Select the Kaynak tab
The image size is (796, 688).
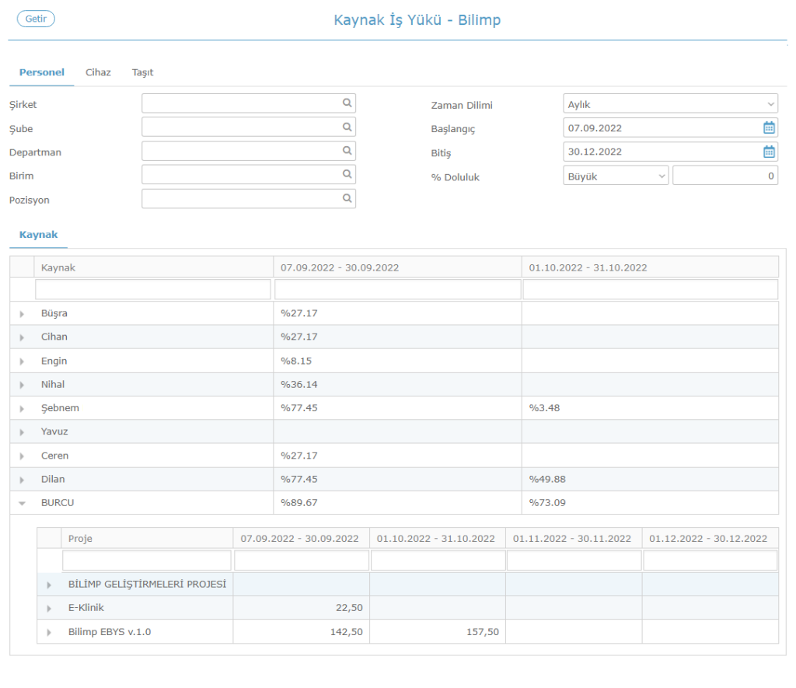coord(38,235)
